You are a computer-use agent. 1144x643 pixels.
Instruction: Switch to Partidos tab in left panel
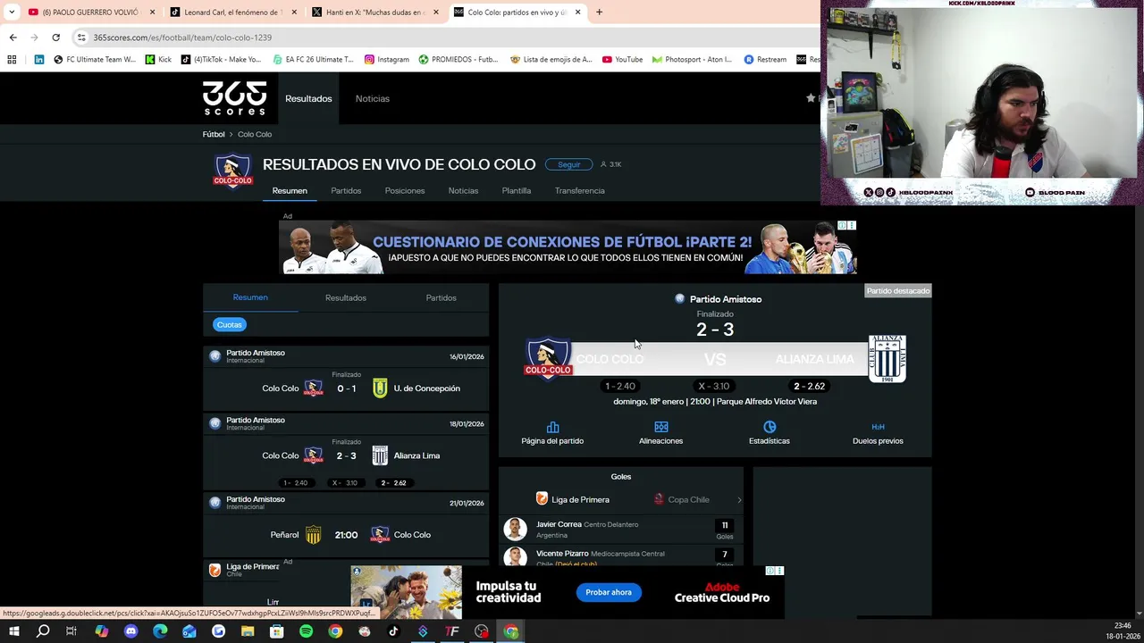point(441,297)
